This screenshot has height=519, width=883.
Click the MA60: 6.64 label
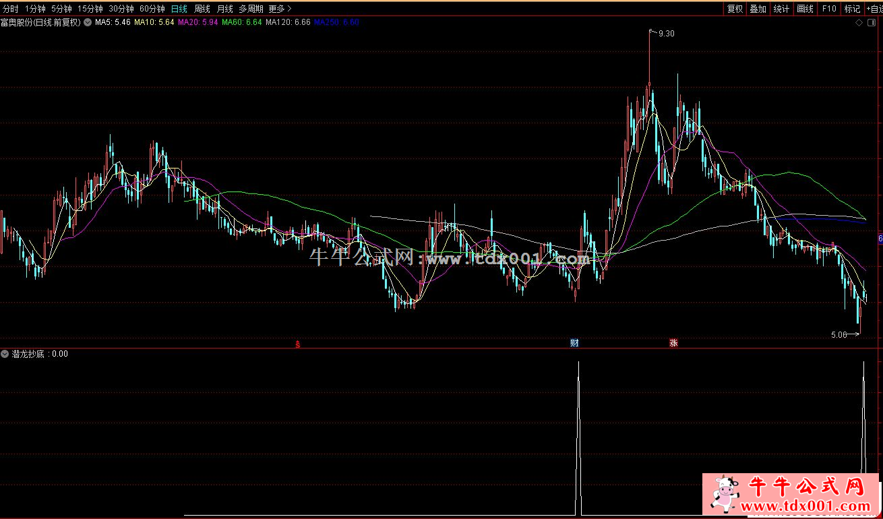pyautogui.click(x=242, y=22)
